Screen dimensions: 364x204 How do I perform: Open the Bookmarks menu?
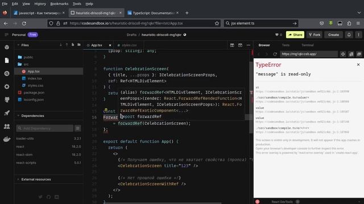click(x=59, y=4)
